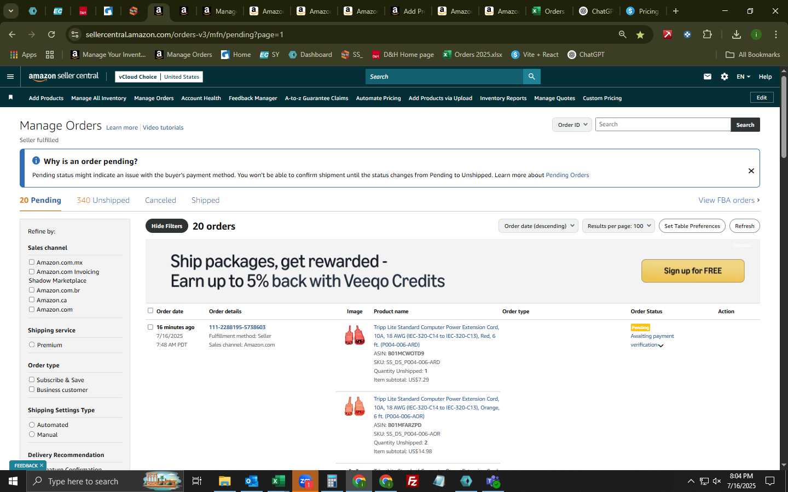Open the Chrome three-dot menu
This screenshot has height=492, width=788.
[x=775, y=34]
